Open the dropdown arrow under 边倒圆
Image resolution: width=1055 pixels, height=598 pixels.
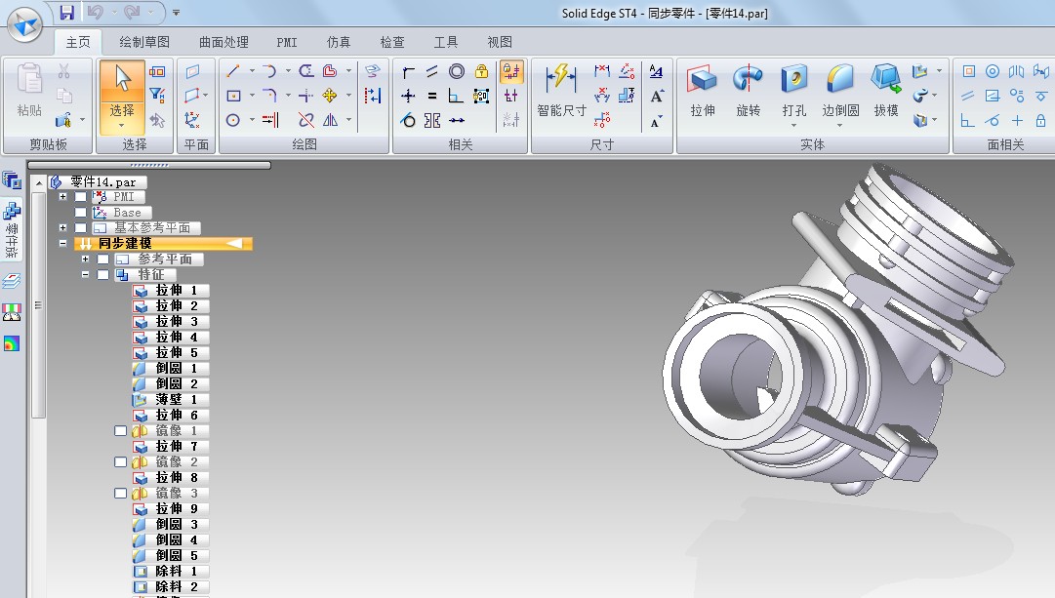[x=840, y=125]
